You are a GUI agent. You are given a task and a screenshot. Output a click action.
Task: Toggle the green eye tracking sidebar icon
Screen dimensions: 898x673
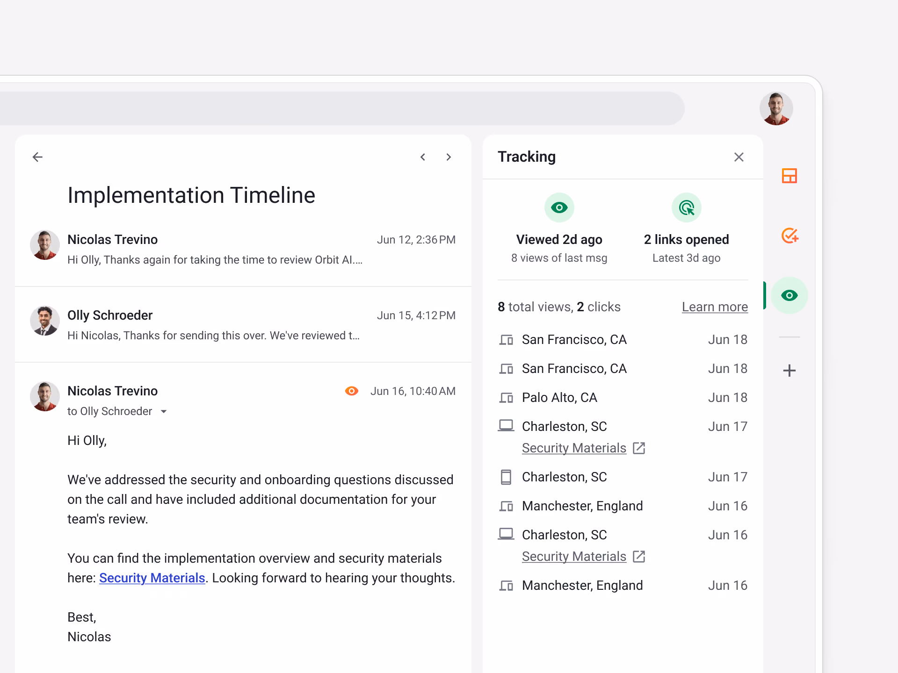789,295
